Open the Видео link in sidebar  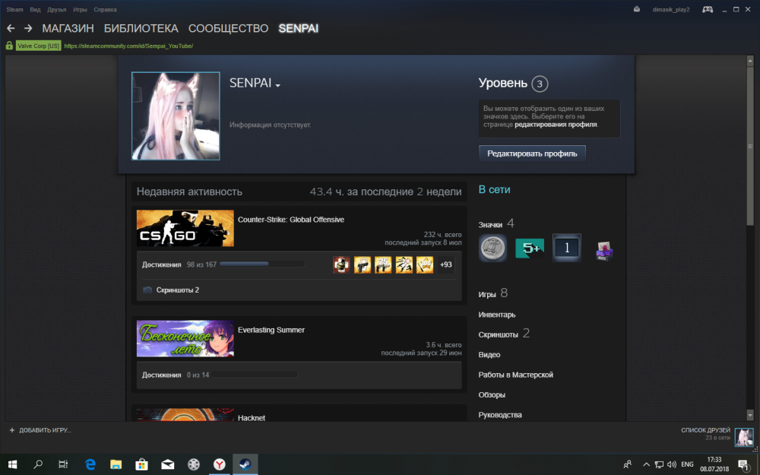coord(489,355)
